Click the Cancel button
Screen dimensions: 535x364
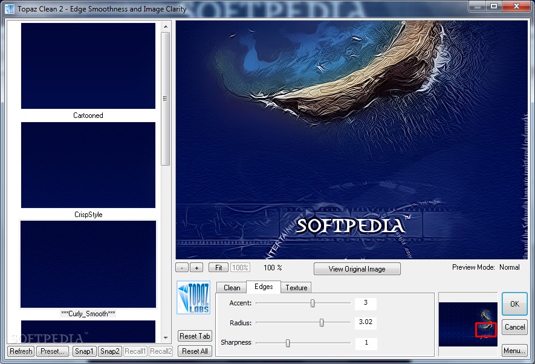(514, 327)
